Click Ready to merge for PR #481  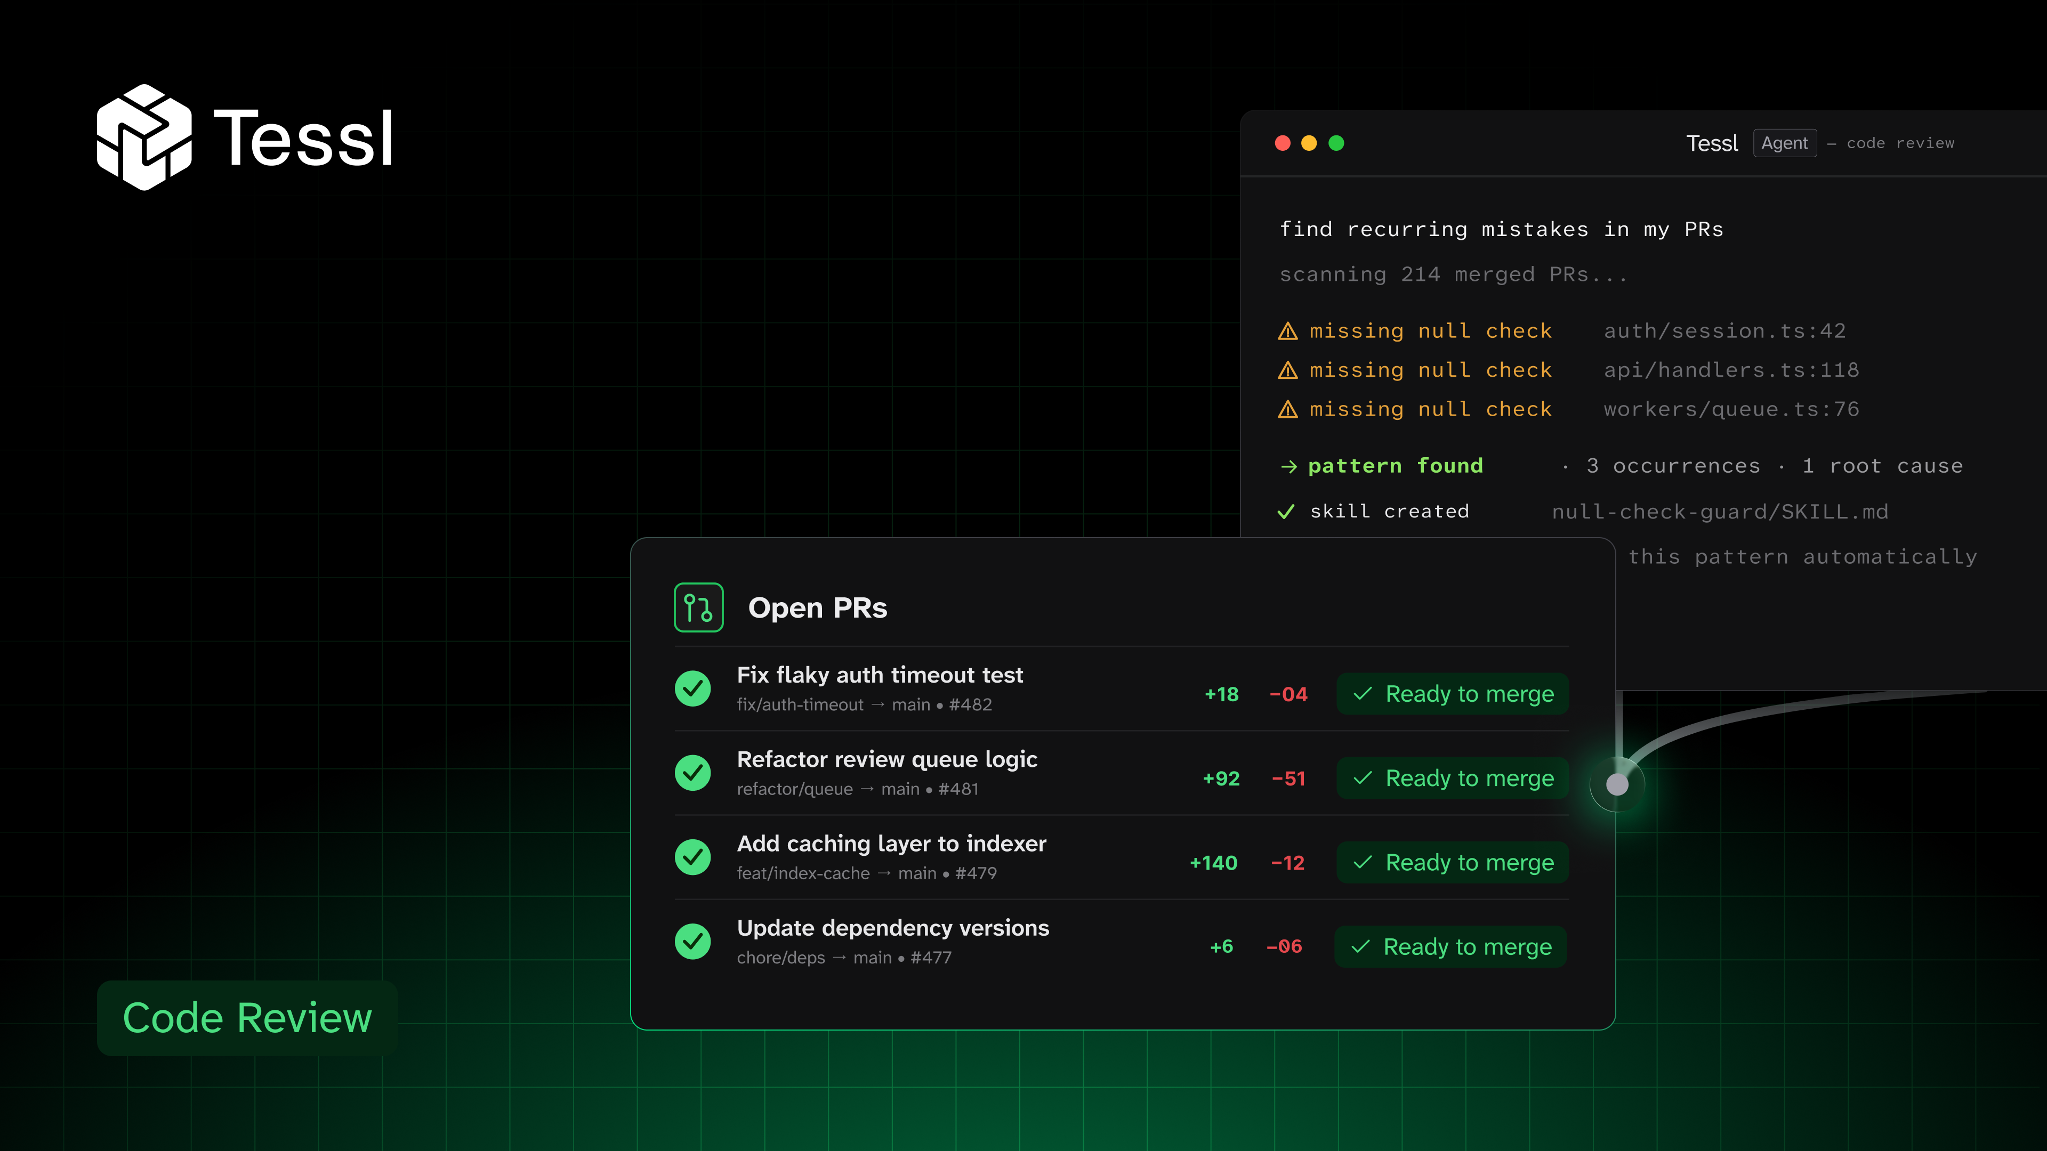click(1452, 779)
